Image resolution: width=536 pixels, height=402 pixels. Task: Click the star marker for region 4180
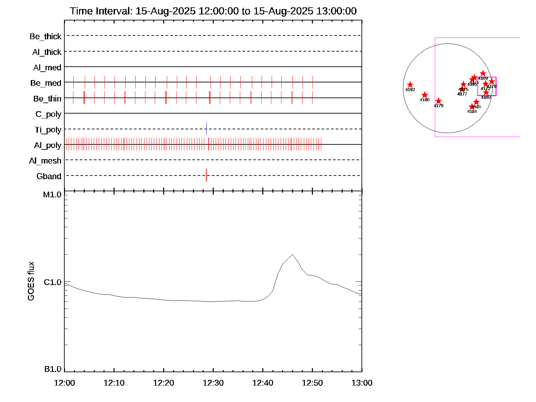(424, 95)
